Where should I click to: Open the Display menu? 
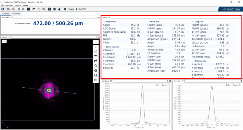point(25,5)
